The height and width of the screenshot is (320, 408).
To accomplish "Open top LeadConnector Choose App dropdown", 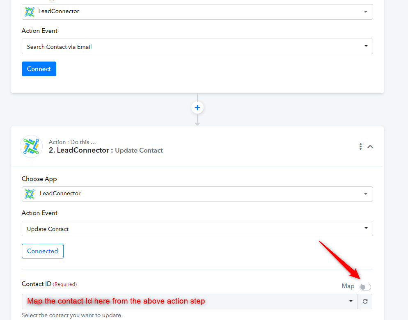I will [x=197, y=12].
